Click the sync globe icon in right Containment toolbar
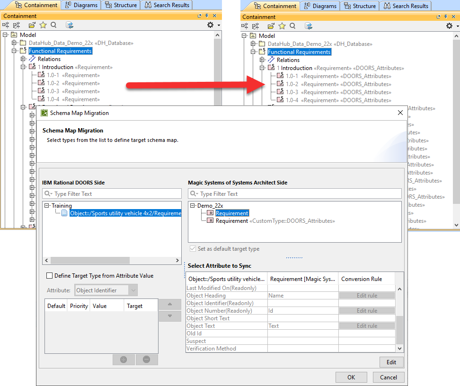Image resolution: width=460 pixels, height=386 pixels. 309,26
